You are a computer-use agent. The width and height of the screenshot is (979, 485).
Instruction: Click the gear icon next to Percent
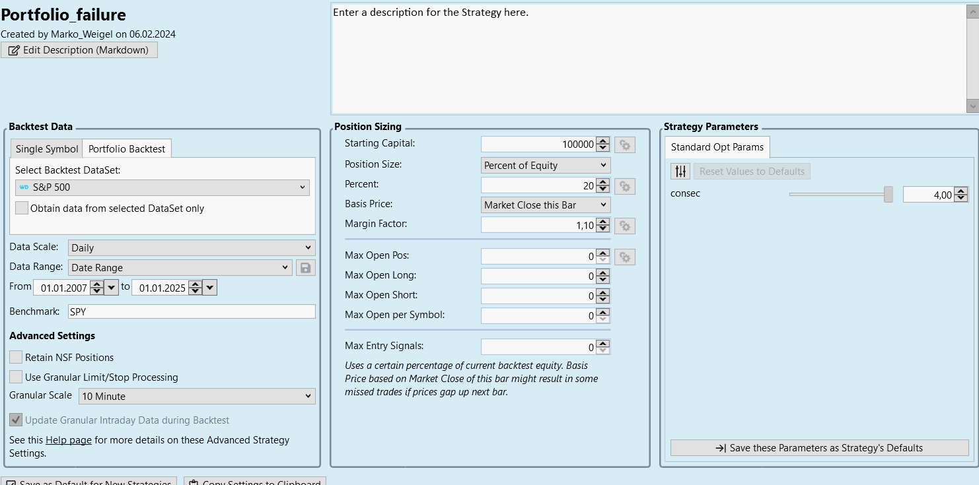(624, 186)
